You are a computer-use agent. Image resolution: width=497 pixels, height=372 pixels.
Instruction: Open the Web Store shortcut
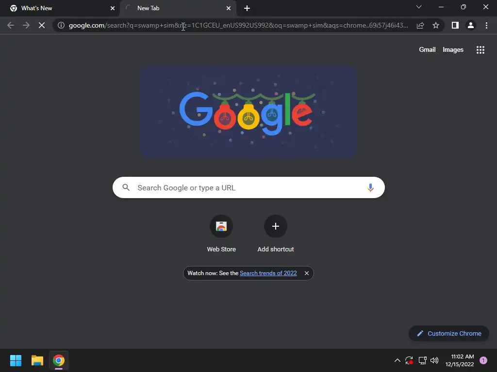pyautogui.click(x=221, y=234)
